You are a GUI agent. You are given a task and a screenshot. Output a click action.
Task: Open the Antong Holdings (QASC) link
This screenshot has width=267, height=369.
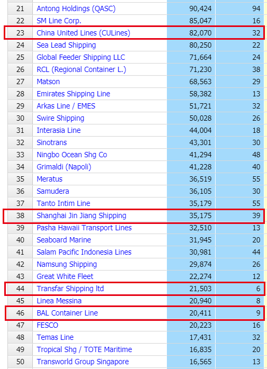[x=76, y=8]
